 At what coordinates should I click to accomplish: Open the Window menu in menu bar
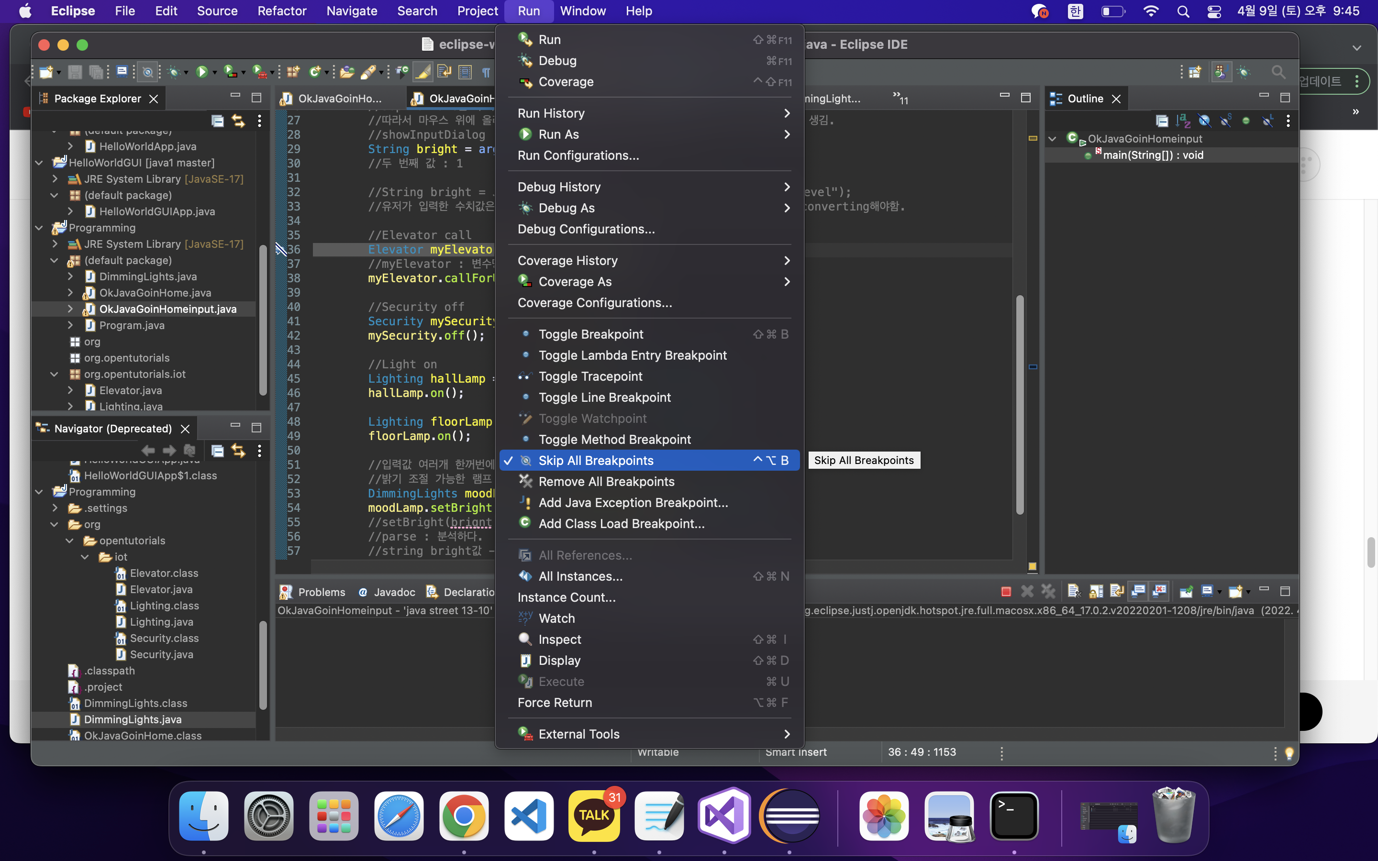coord(582,11)
